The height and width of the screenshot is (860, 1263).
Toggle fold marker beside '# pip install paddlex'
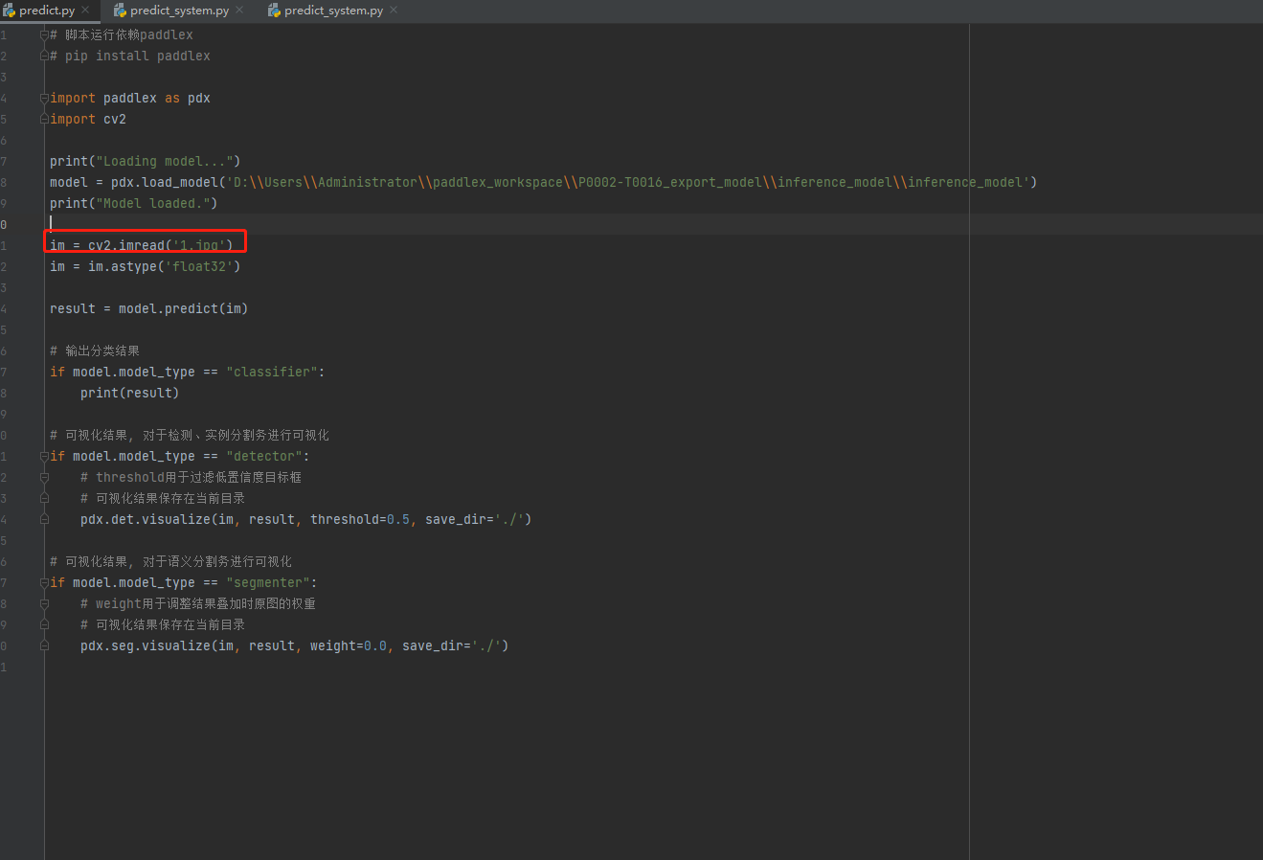point(44,56)
